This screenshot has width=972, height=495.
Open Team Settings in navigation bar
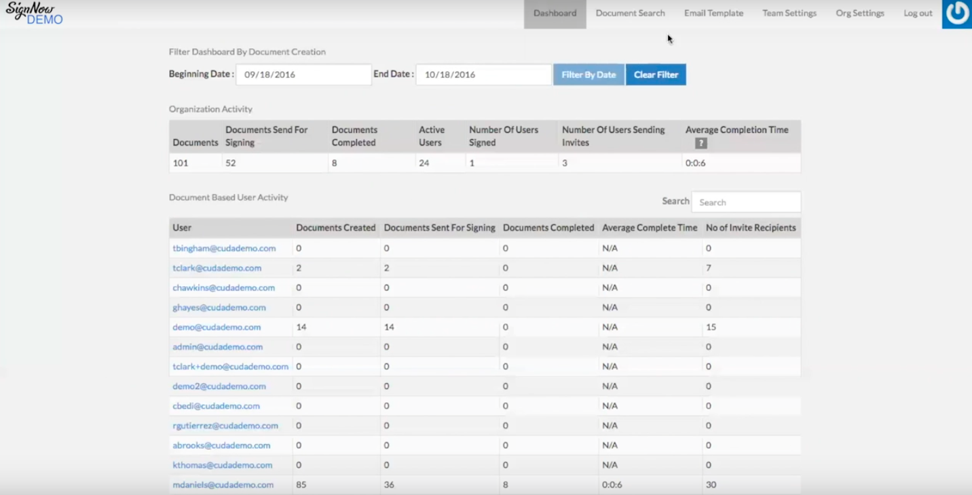point(789,14)
